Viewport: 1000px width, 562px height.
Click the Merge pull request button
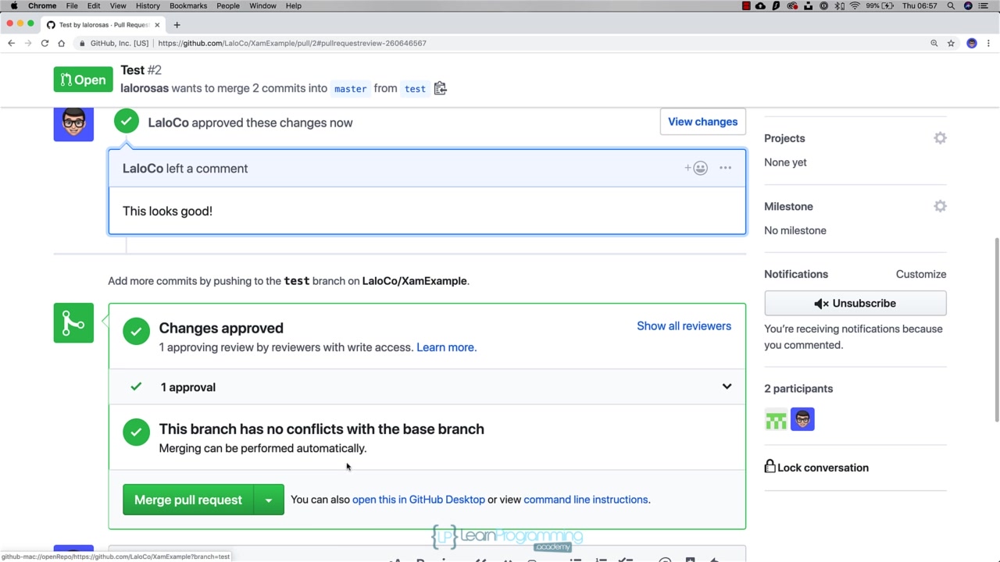[187, 500]
